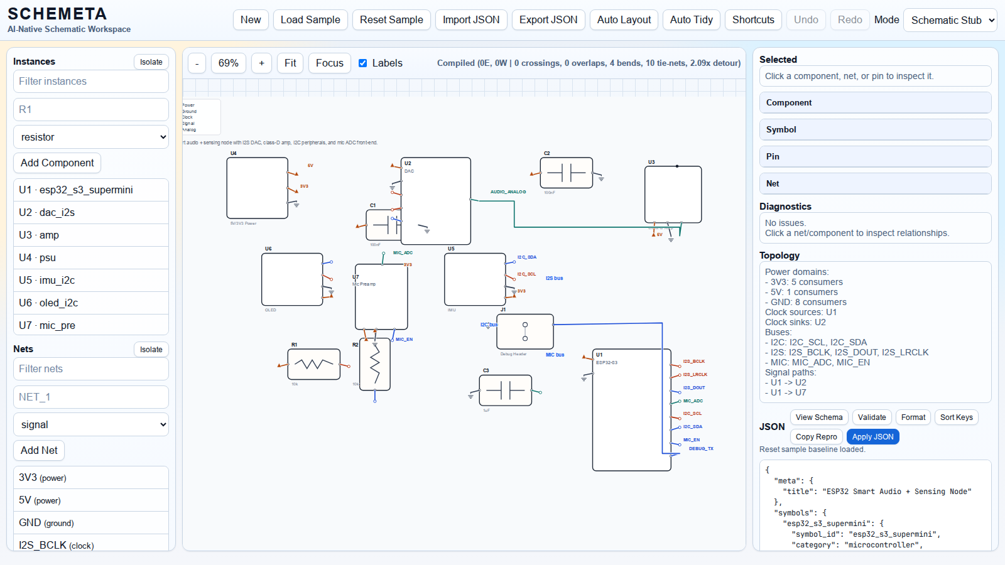Select the R2 vertical resistor symbol
The height and width of the screenshot is (565, 1005).
375,364
